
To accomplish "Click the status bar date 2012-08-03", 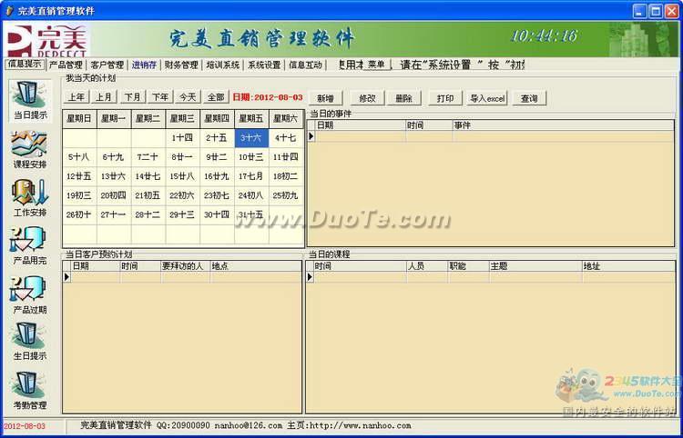I will click(x=25, y=426).
